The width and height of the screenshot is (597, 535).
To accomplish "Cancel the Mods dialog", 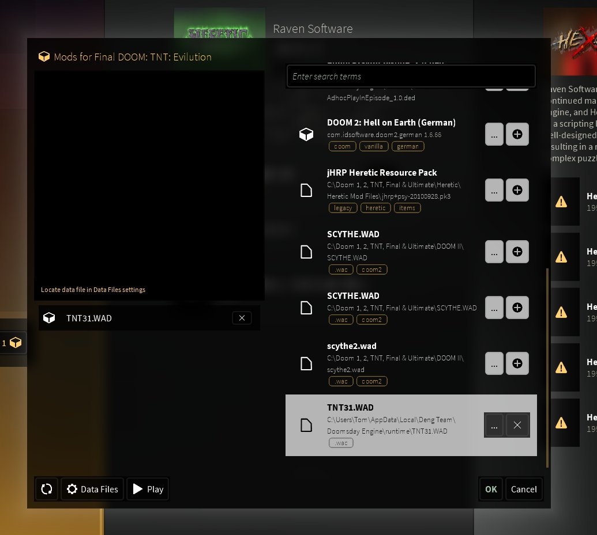I will [524, 489].
